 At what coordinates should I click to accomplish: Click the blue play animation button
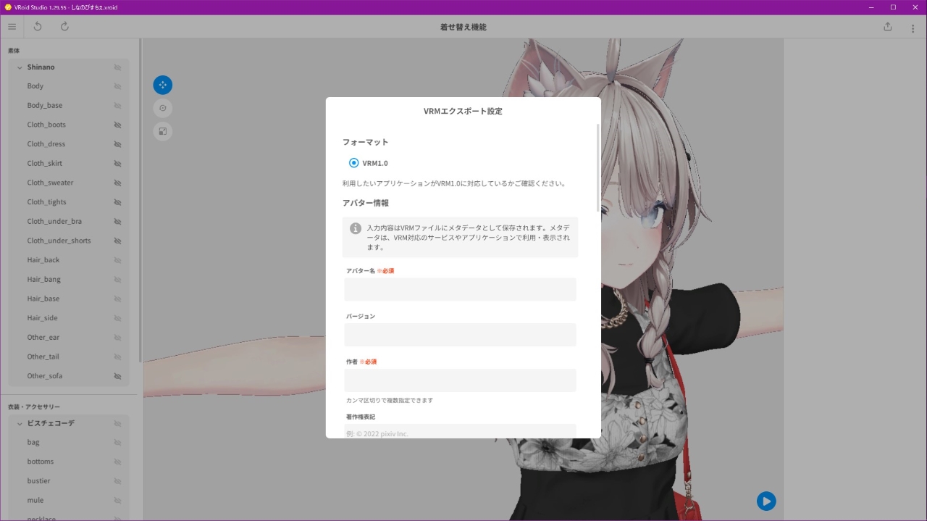tap(766, 501)
